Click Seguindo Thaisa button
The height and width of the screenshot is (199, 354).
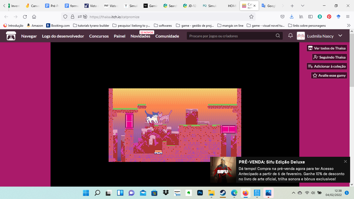pos(329,57)
